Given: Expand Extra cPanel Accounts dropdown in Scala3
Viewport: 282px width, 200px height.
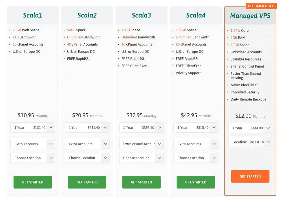Looking at the screenshot, I should tap(141, 144).
